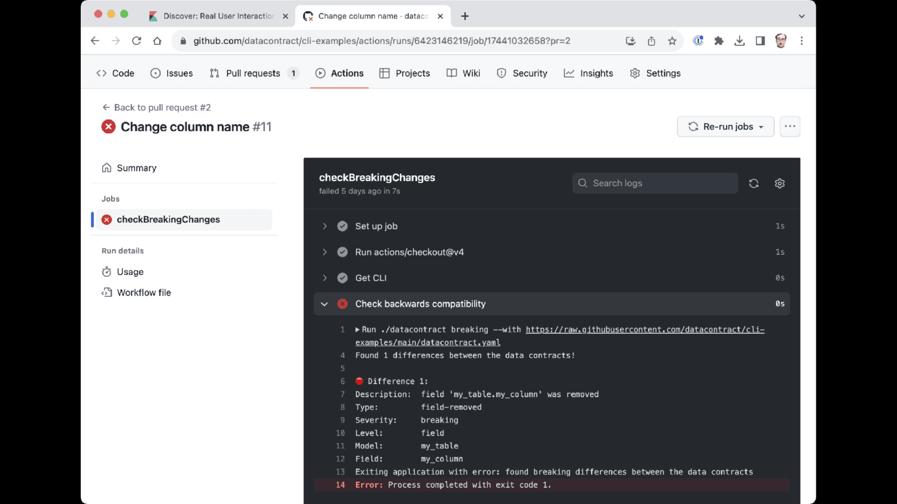Open browser downloads icon

click(739, 41)
